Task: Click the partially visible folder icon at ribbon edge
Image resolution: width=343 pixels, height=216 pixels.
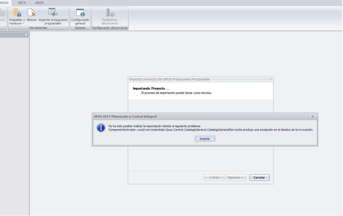Action: [2, 13]
